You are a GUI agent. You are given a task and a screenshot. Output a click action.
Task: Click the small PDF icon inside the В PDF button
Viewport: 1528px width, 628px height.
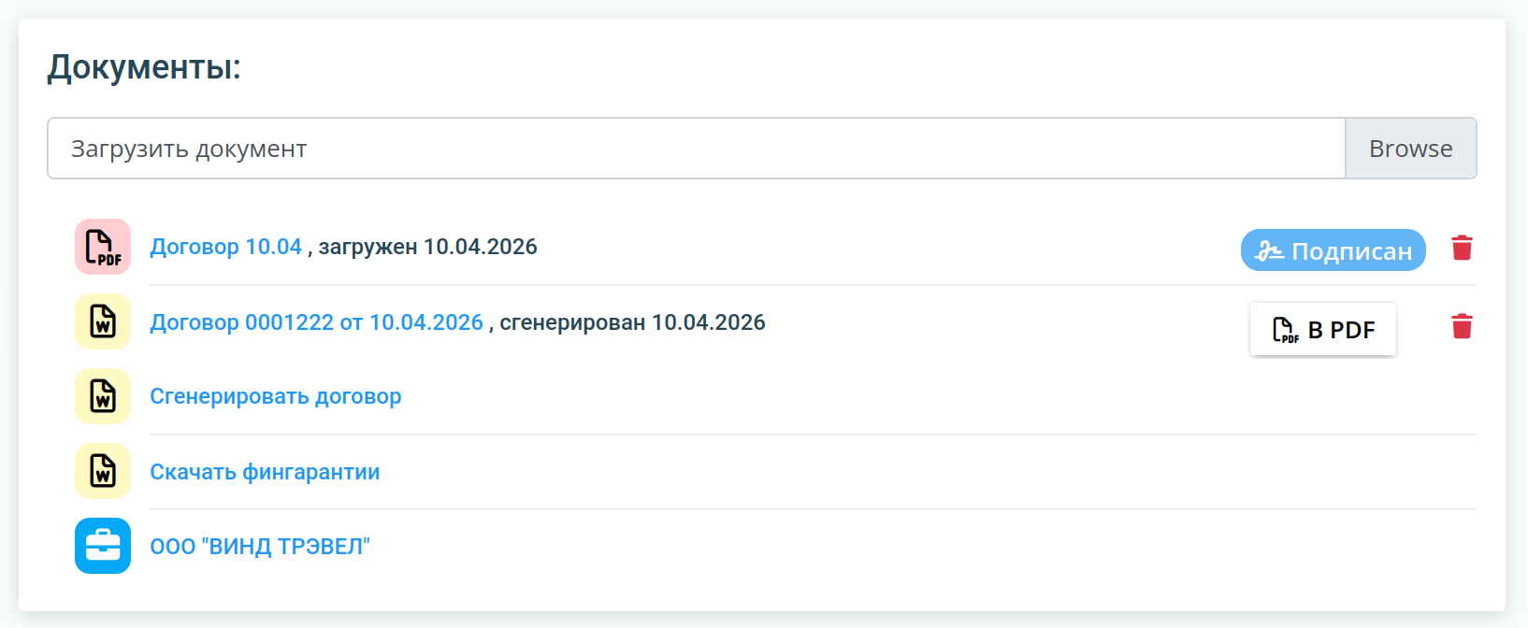click(1286, 330)
